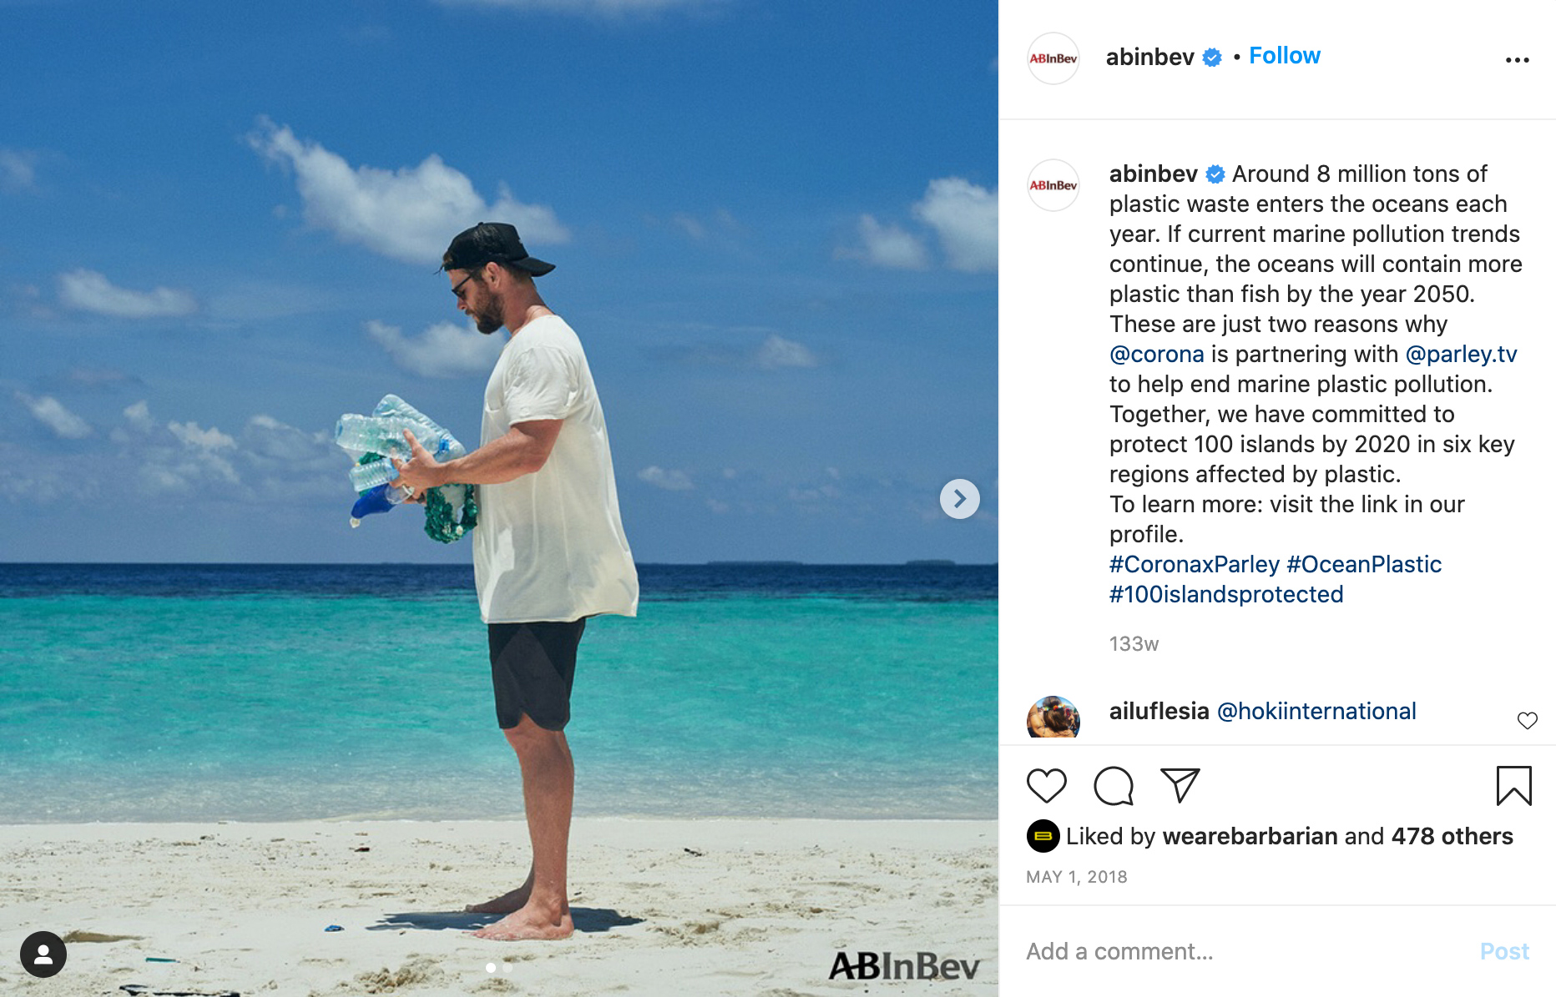Show tagged people in the photo
Screen dimensions: 1556x997
(x=43, y=954)
